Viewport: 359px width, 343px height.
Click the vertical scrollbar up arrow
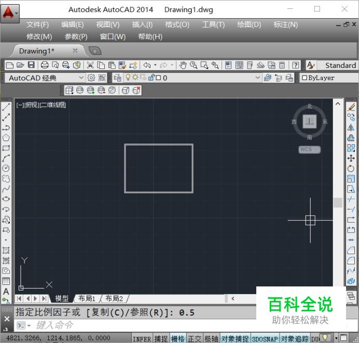338,103
